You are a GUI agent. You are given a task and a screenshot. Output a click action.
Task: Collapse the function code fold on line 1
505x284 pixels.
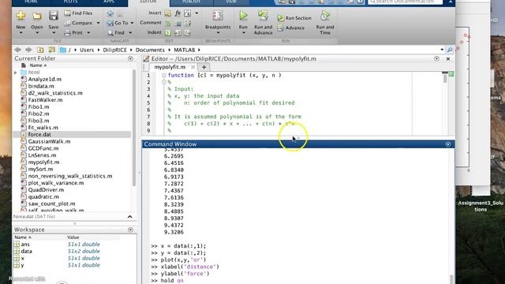164,76
